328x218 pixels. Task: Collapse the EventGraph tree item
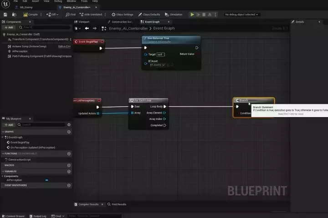click(x=3, y=137)
